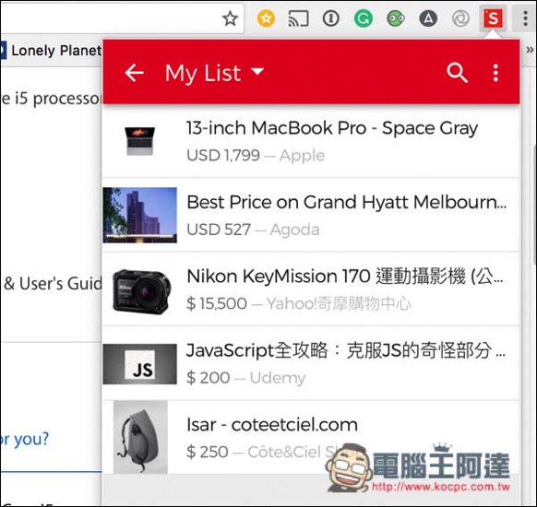Open the My List overflow menu

point(495,73)
